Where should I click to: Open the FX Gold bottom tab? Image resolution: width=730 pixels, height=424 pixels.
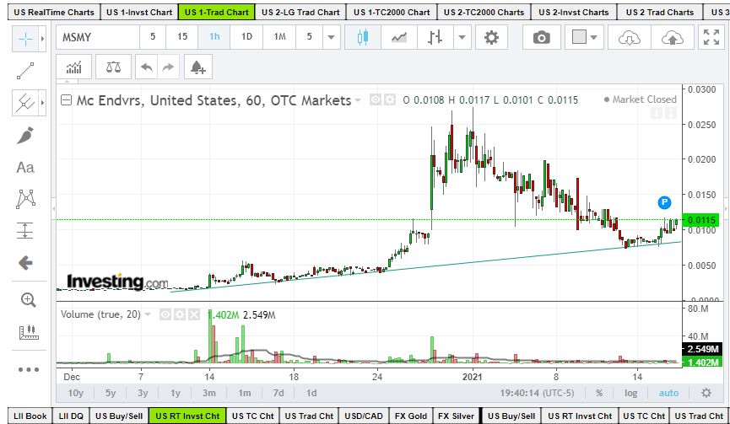[x=411, y=416]
